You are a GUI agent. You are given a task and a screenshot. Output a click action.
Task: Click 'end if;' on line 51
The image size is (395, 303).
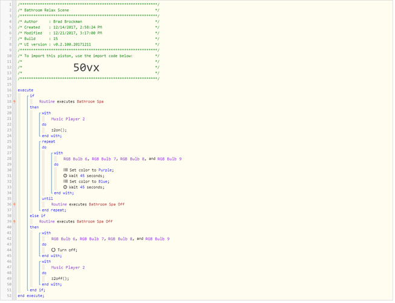click(x=38, y=290)
